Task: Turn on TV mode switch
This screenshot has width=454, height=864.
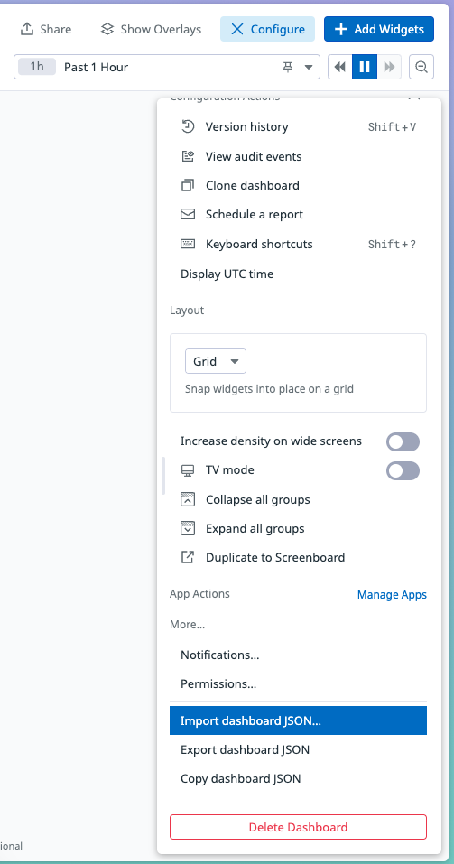Action: tap(403, 471)
